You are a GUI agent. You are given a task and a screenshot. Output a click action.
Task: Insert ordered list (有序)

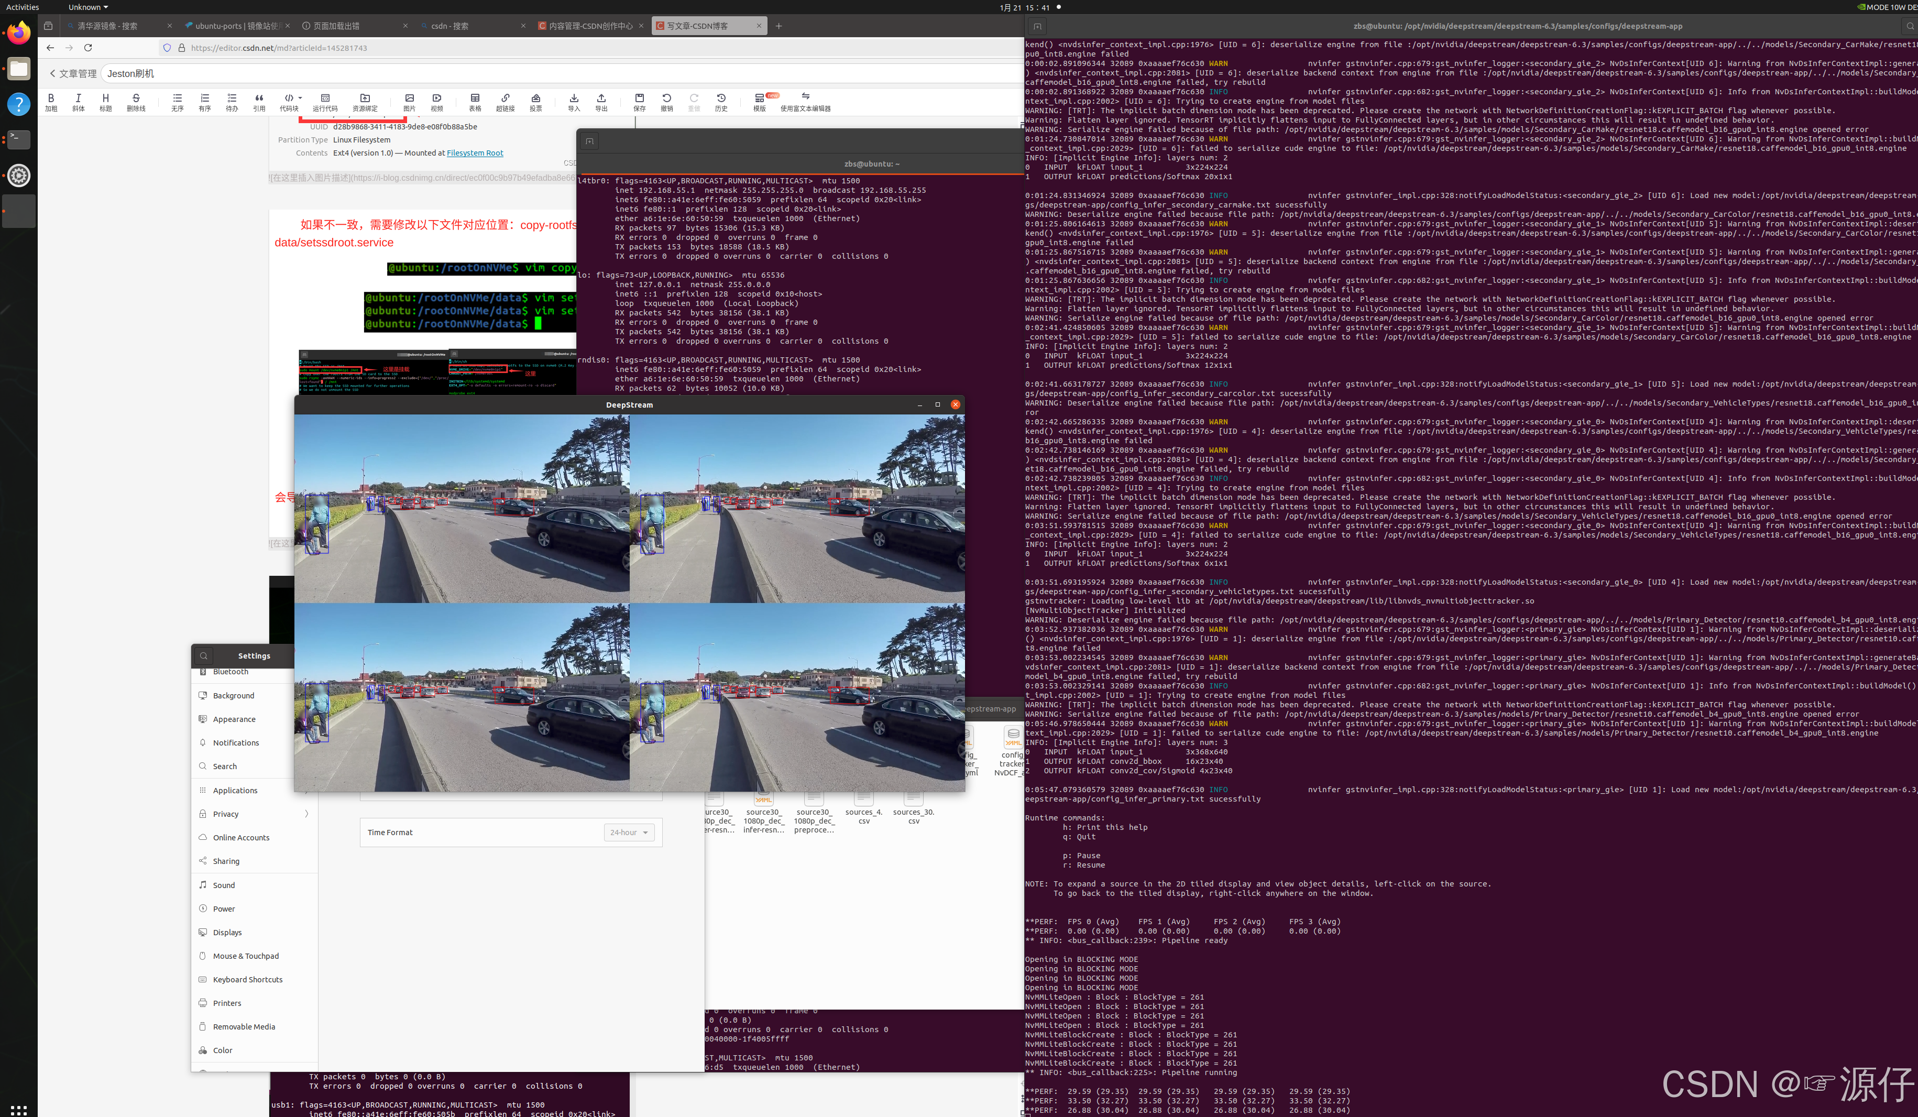[x=205, y=102]
